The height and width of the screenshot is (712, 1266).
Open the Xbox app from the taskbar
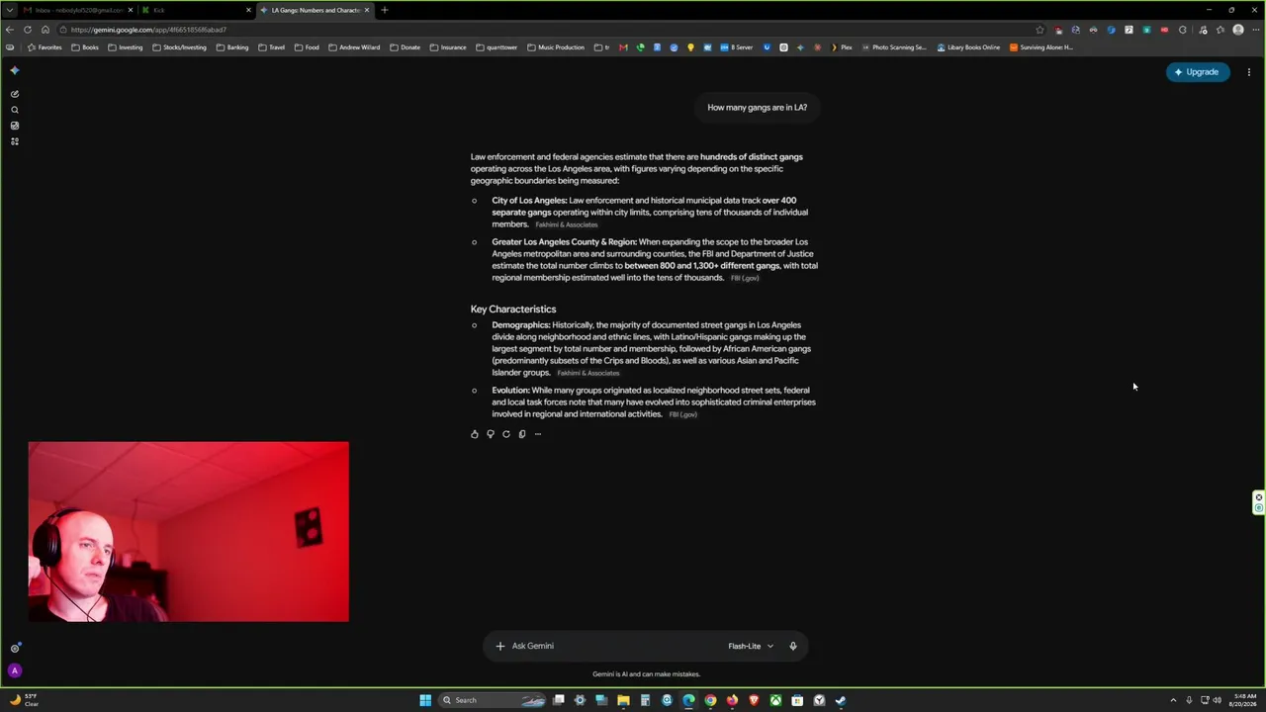click(x=775, y=700)
